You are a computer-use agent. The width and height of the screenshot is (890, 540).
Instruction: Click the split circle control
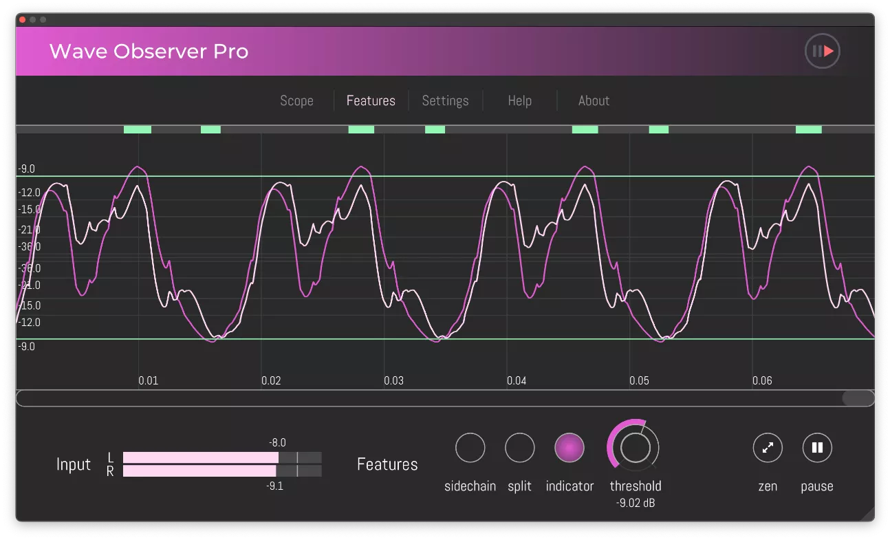(520, 447)
